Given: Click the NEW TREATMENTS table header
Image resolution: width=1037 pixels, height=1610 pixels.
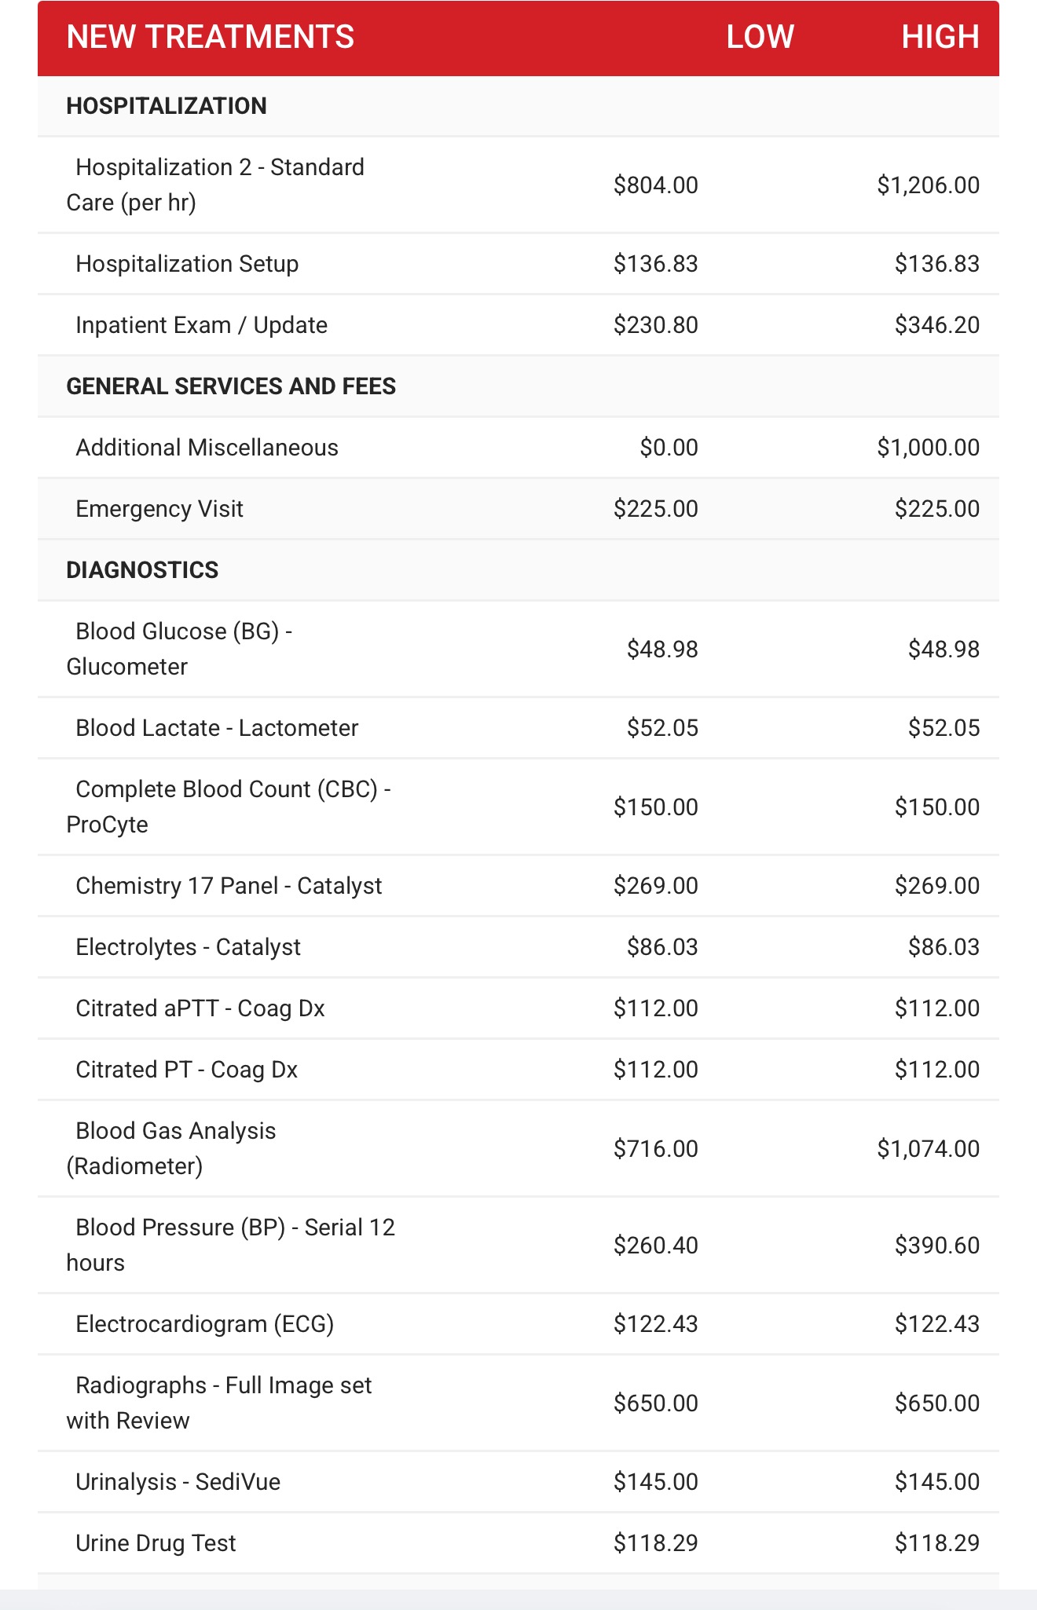Looking at the screenshot, I should 210,37.
